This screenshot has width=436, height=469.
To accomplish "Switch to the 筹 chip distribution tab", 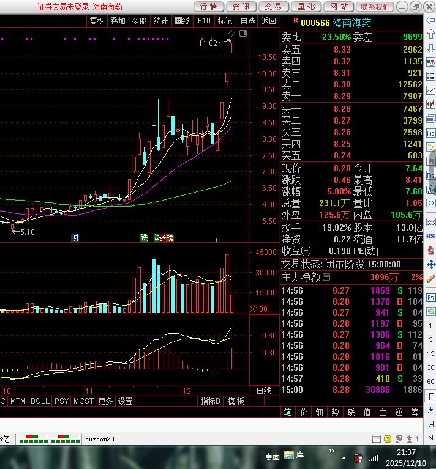I will click(x=415, y=412).
